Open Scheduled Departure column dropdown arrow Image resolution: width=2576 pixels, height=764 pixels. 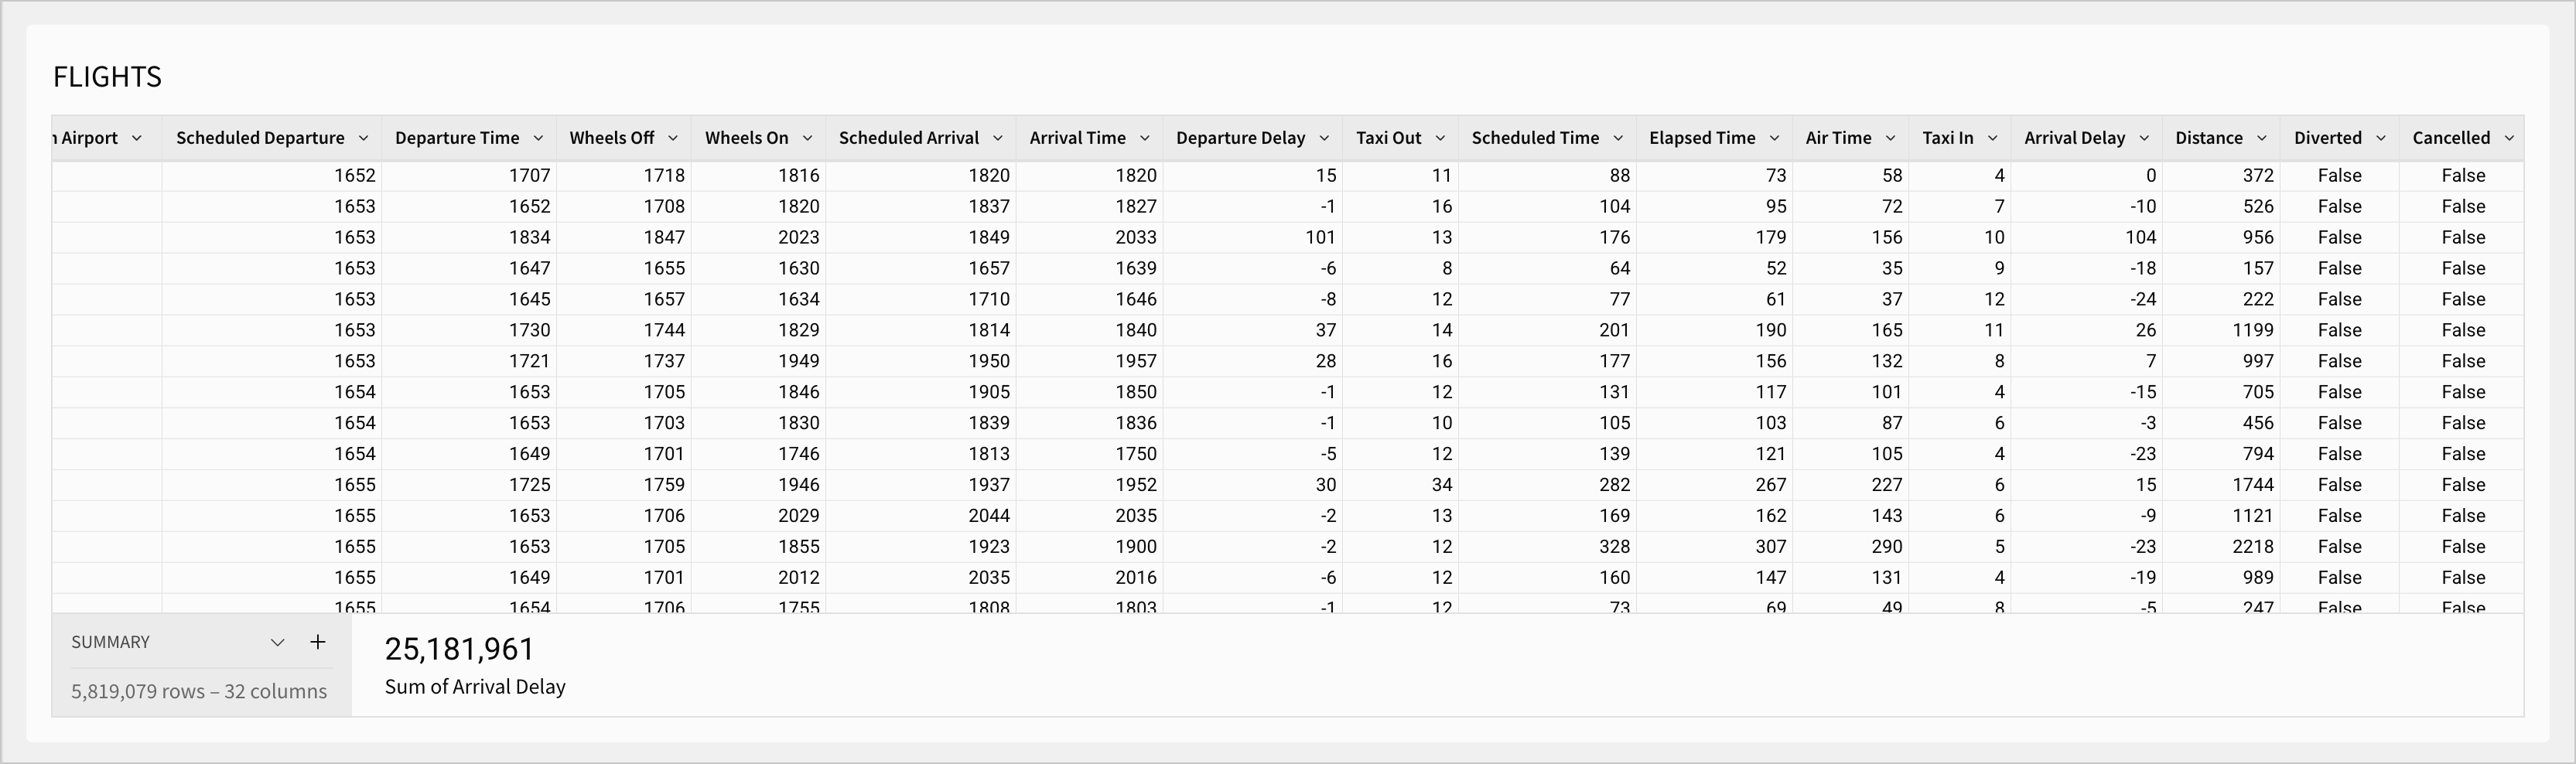tap(364, 138)
